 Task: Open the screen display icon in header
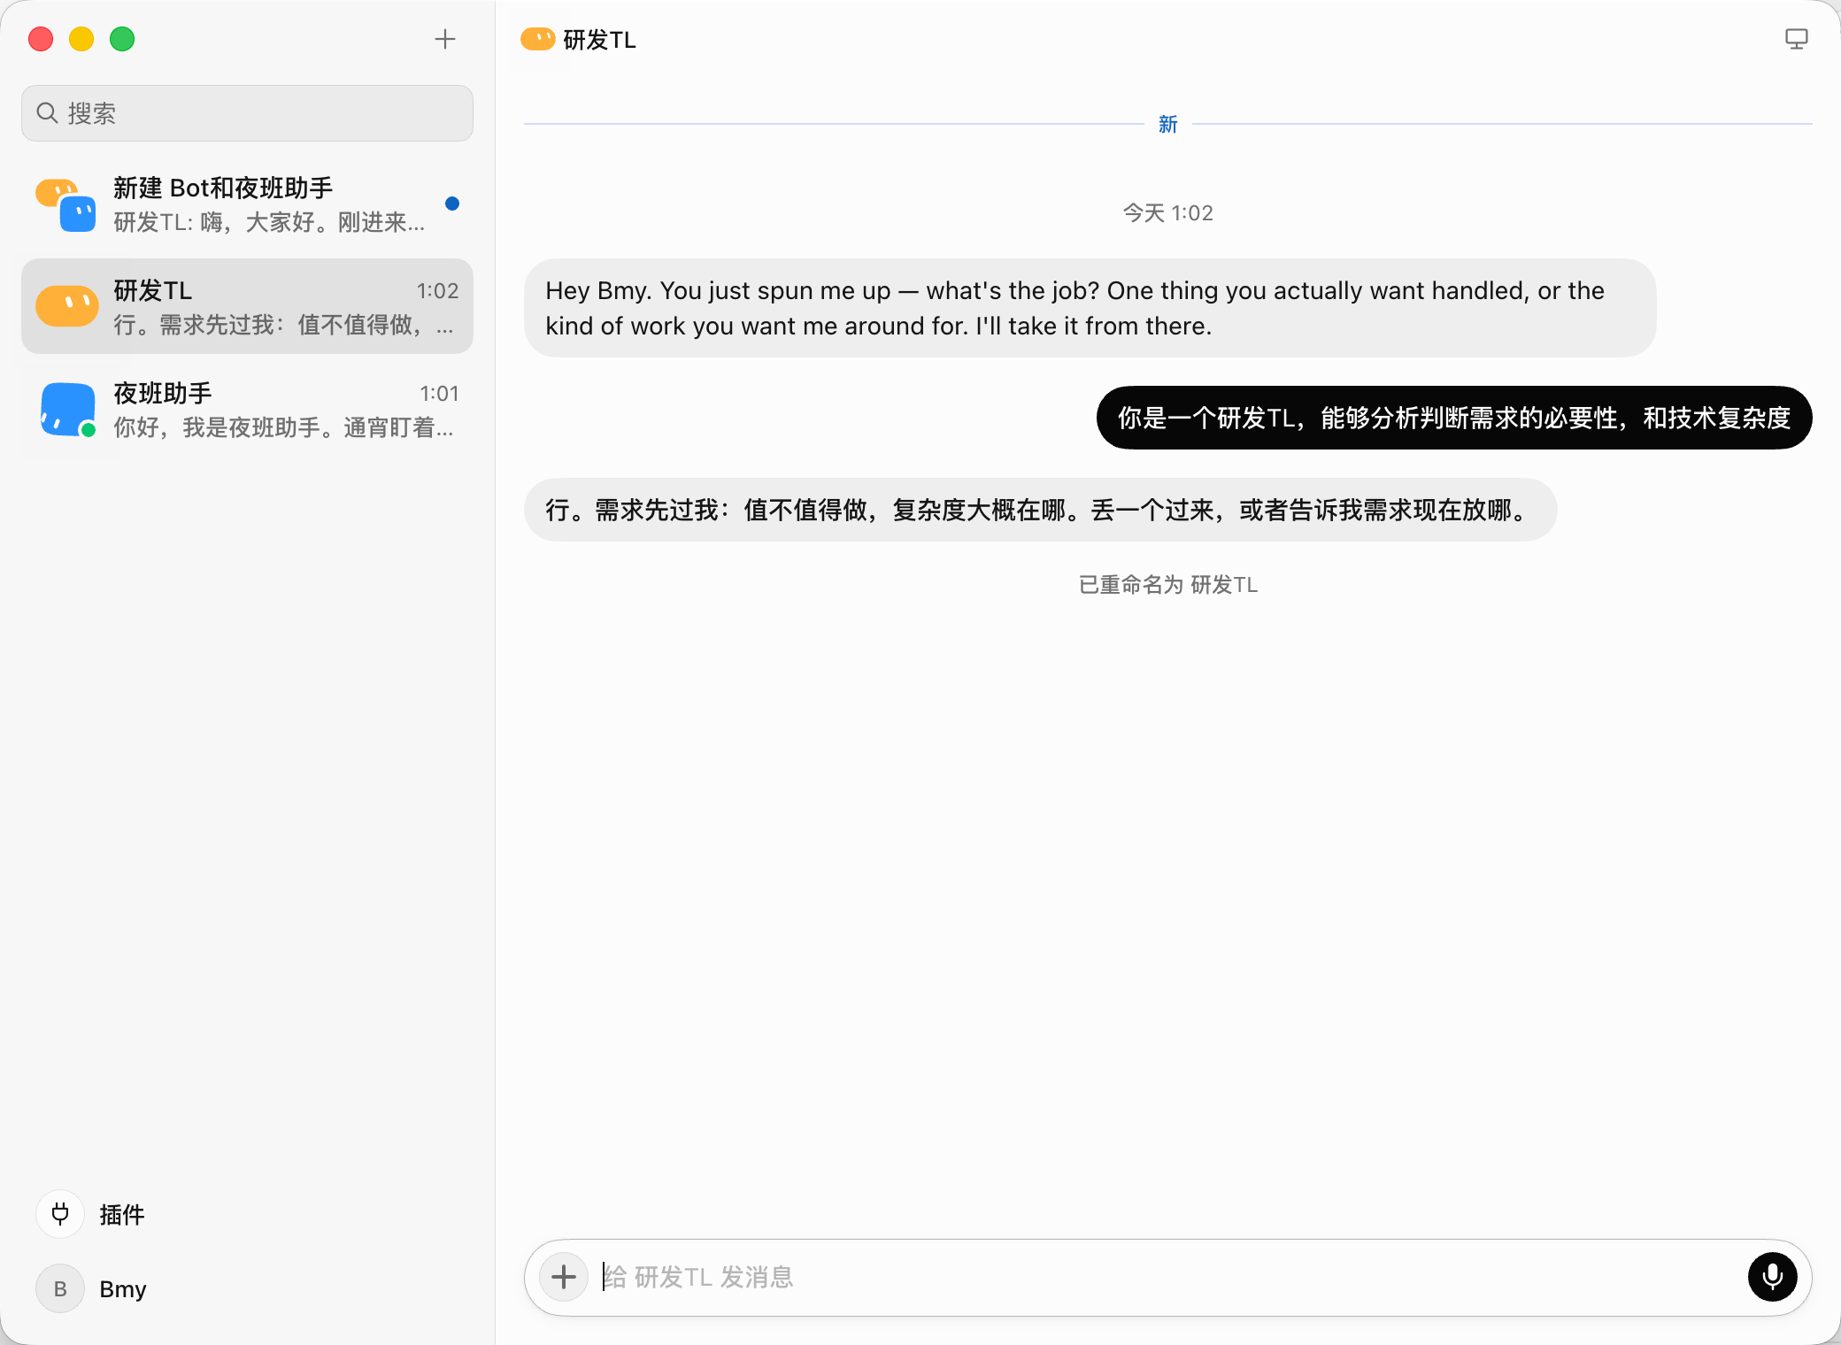coord(1796,39)
